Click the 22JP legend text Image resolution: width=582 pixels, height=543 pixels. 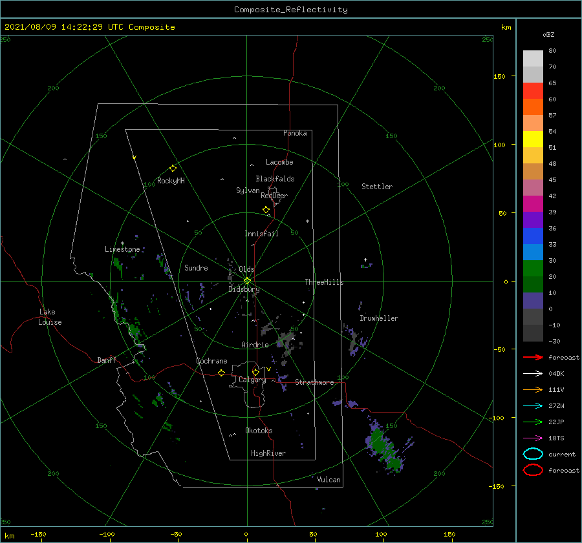(556, 422)
